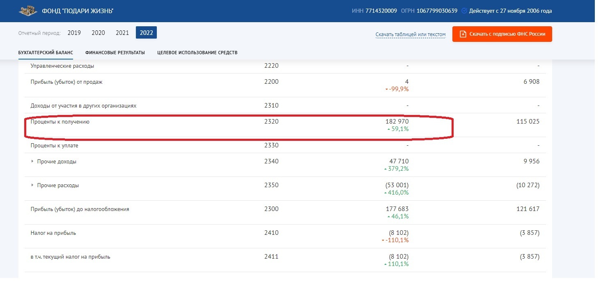Screen dimensions: 601x289
Task: Click the ФОНД "ПОДАРИ ЖИЗНЬ" title
Action: tap(78, 11)
